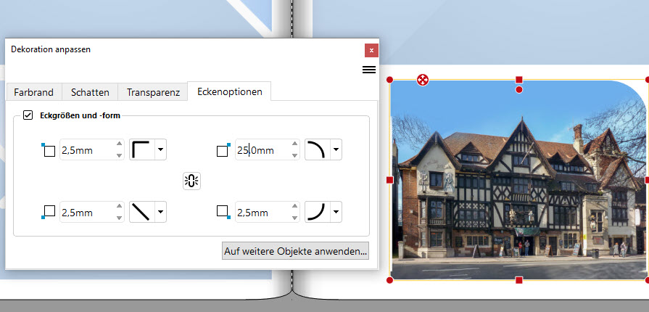Click the top-right corner indicator icon
This screenshot has width=649, height=312.
click(x=223, y=150)
